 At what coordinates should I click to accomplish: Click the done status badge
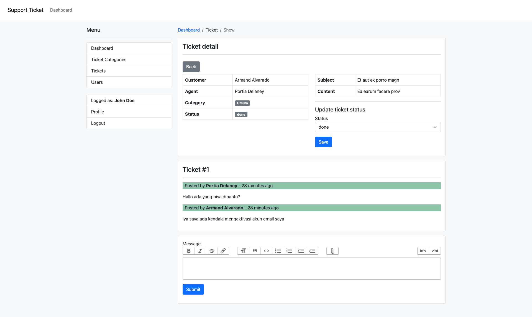pos(241,115)
